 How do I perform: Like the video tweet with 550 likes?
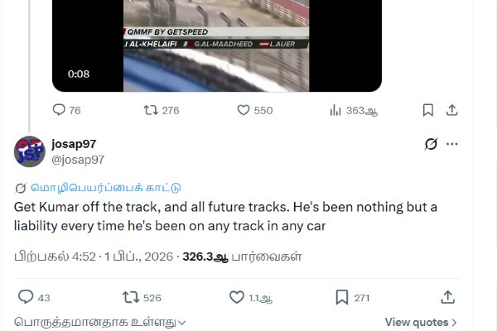point(244,110)
